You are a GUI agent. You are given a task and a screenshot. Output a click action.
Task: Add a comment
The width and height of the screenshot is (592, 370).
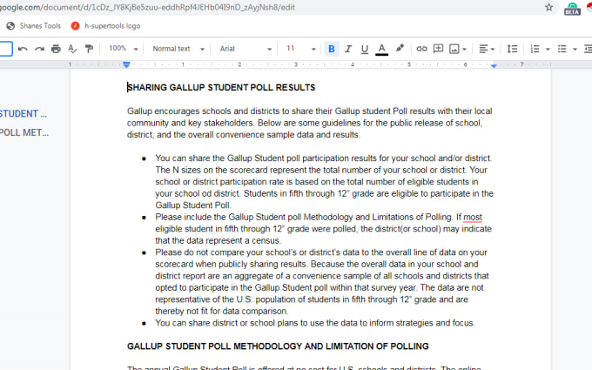tap(438, 49)
